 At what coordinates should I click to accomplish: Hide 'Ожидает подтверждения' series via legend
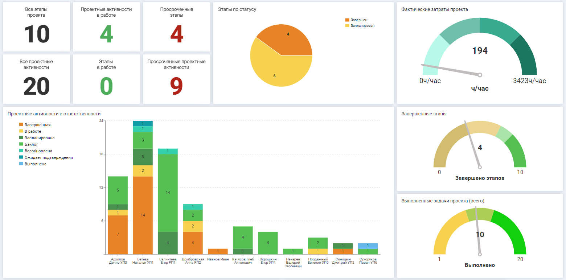tap(49, 157)
